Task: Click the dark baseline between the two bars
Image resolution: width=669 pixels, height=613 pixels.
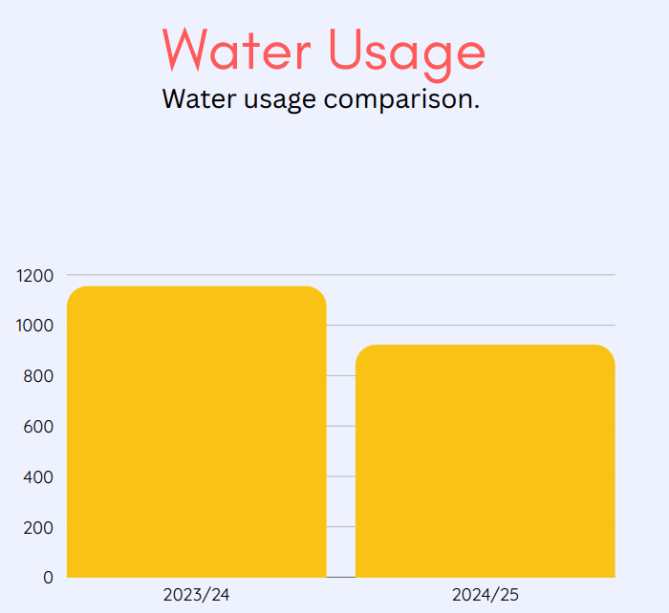Action: pos(340,577)
